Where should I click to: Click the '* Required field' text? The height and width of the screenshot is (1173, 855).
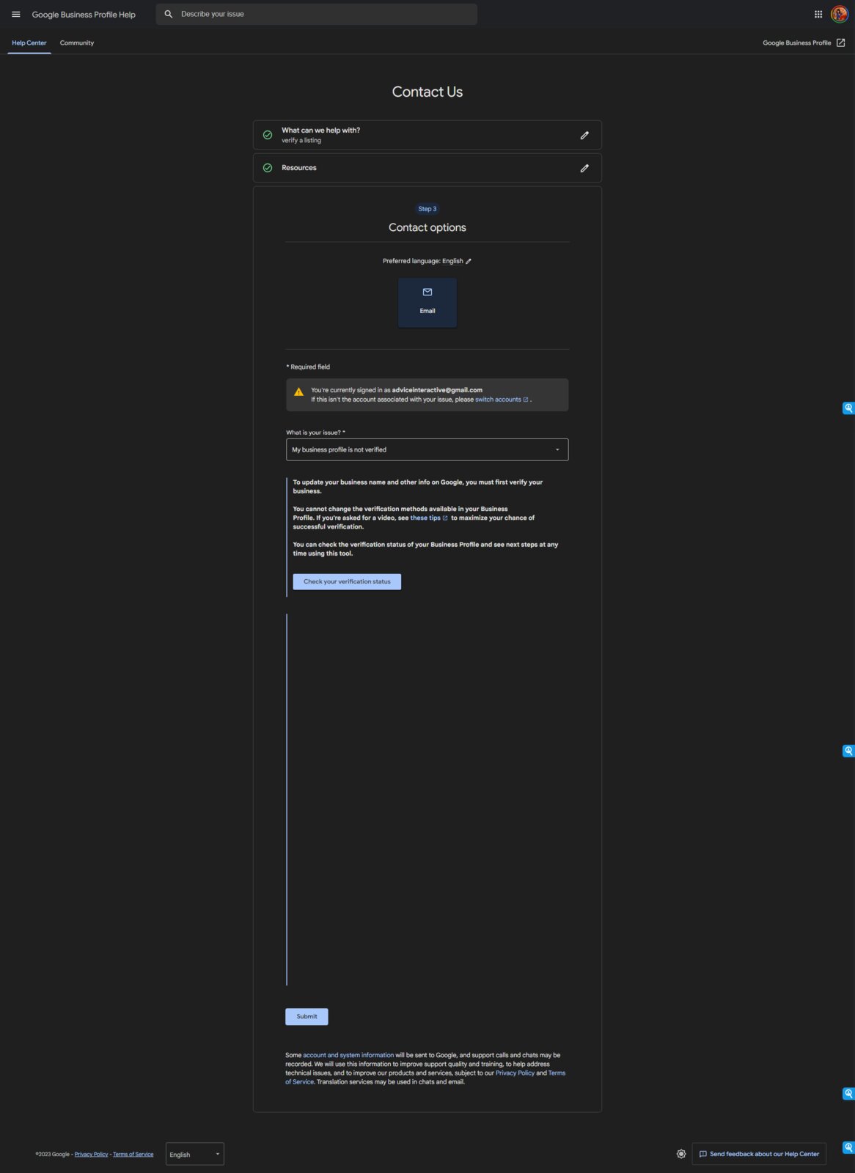coord(308,367)
